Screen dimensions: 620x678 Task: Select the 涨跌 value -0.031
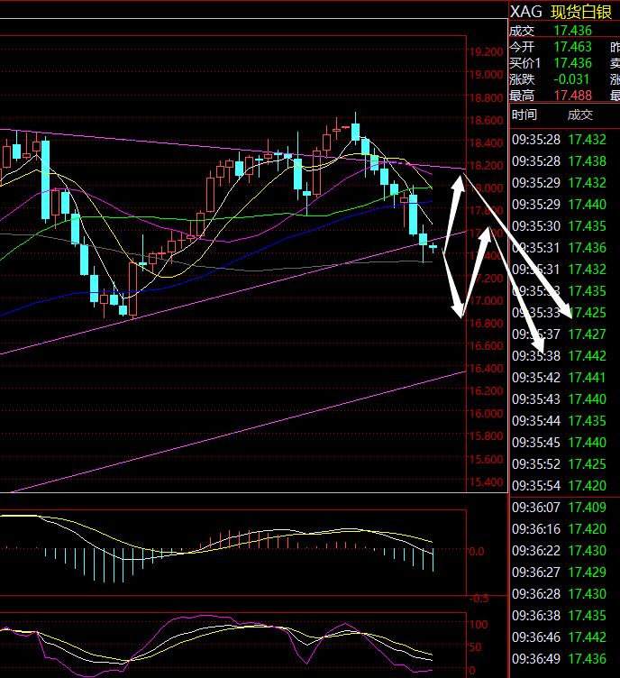click(x=571, y=79)
